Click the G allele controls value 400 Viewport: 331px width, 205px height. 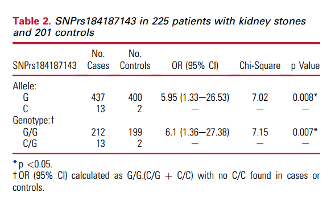tap(135, 97)
